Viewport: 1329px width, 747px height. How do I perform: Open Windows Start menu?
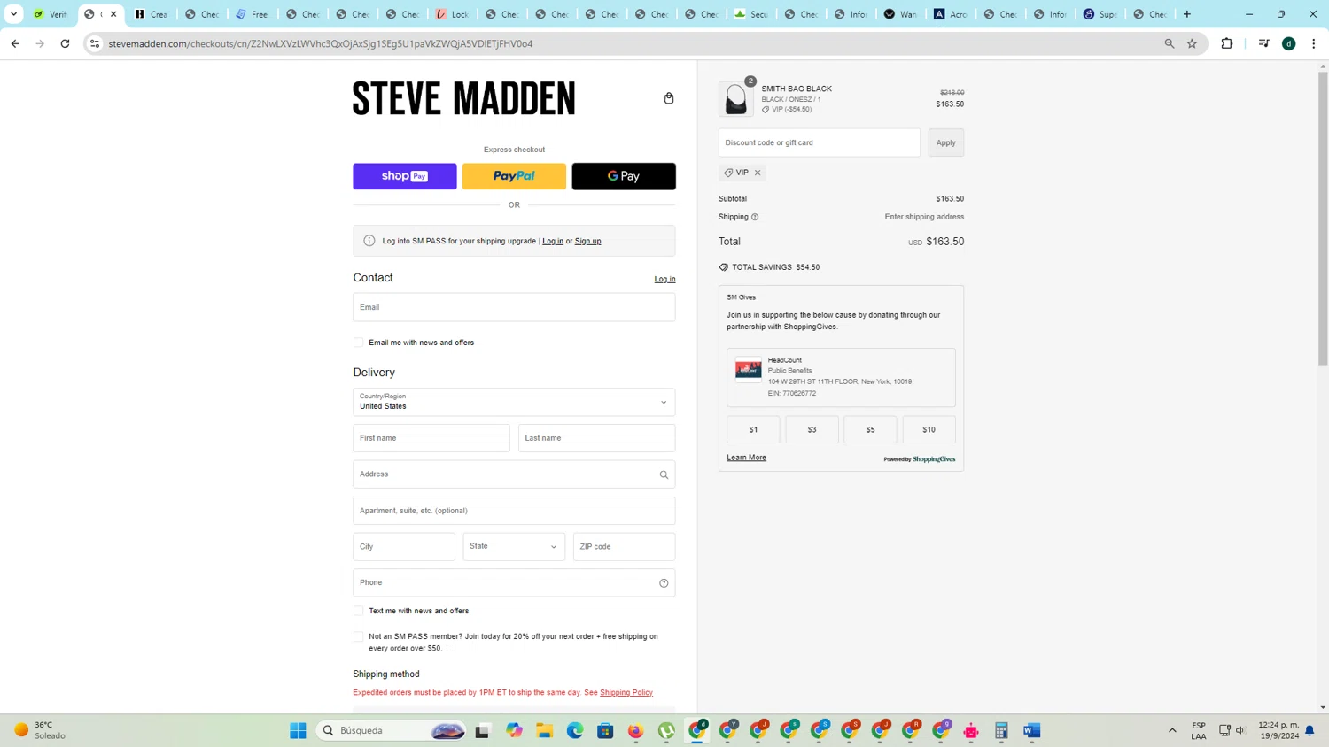[x=298, y=730]
